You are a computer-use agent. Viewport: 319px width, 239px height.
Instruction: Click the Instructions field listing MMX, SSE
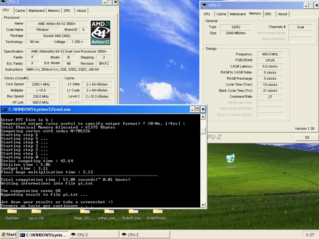[x=69, y=69]
